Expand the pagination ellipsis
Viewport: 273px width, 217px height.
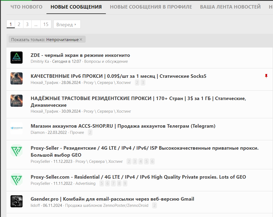point(36,24)
